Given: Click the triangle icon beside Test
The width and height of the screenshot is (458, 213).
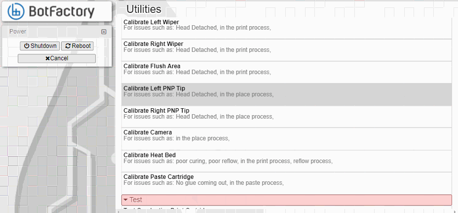Looking at the screenshot, I should click(126, 200).
